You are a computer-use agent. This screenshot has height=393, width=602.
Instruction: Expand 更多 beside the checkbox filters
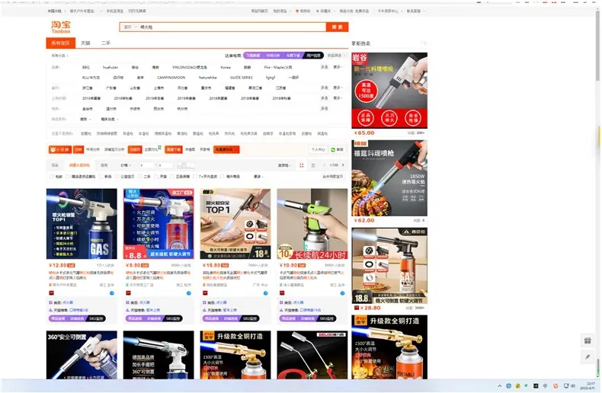pos(258,177)
